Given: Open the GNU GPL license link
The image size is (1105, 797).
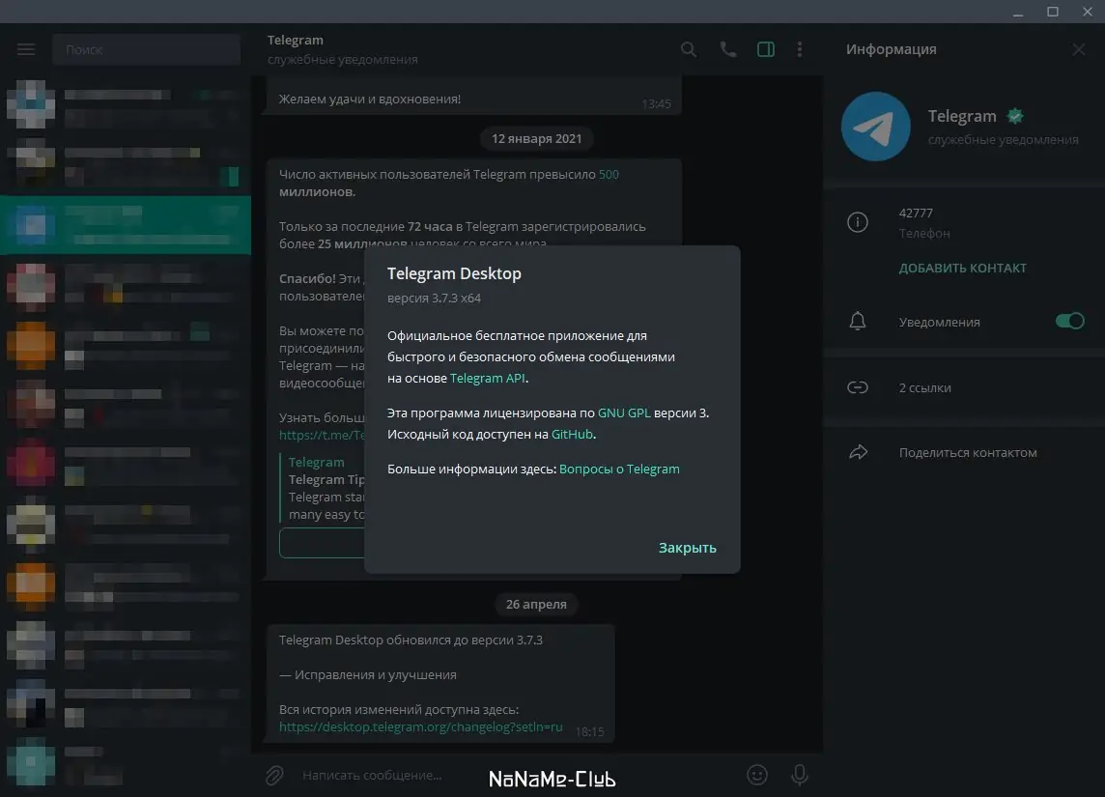Looking at the screenshot, I should tap(624, 413).
